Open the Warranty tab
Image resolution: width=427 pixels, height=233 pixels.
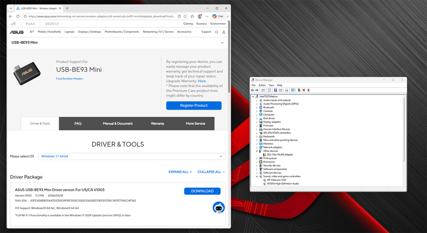[x=157, y=124]
